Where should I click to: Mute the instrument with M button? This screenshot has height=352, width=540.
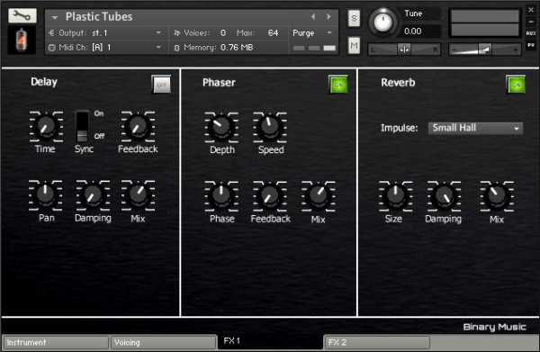click(x=354, y=45)
